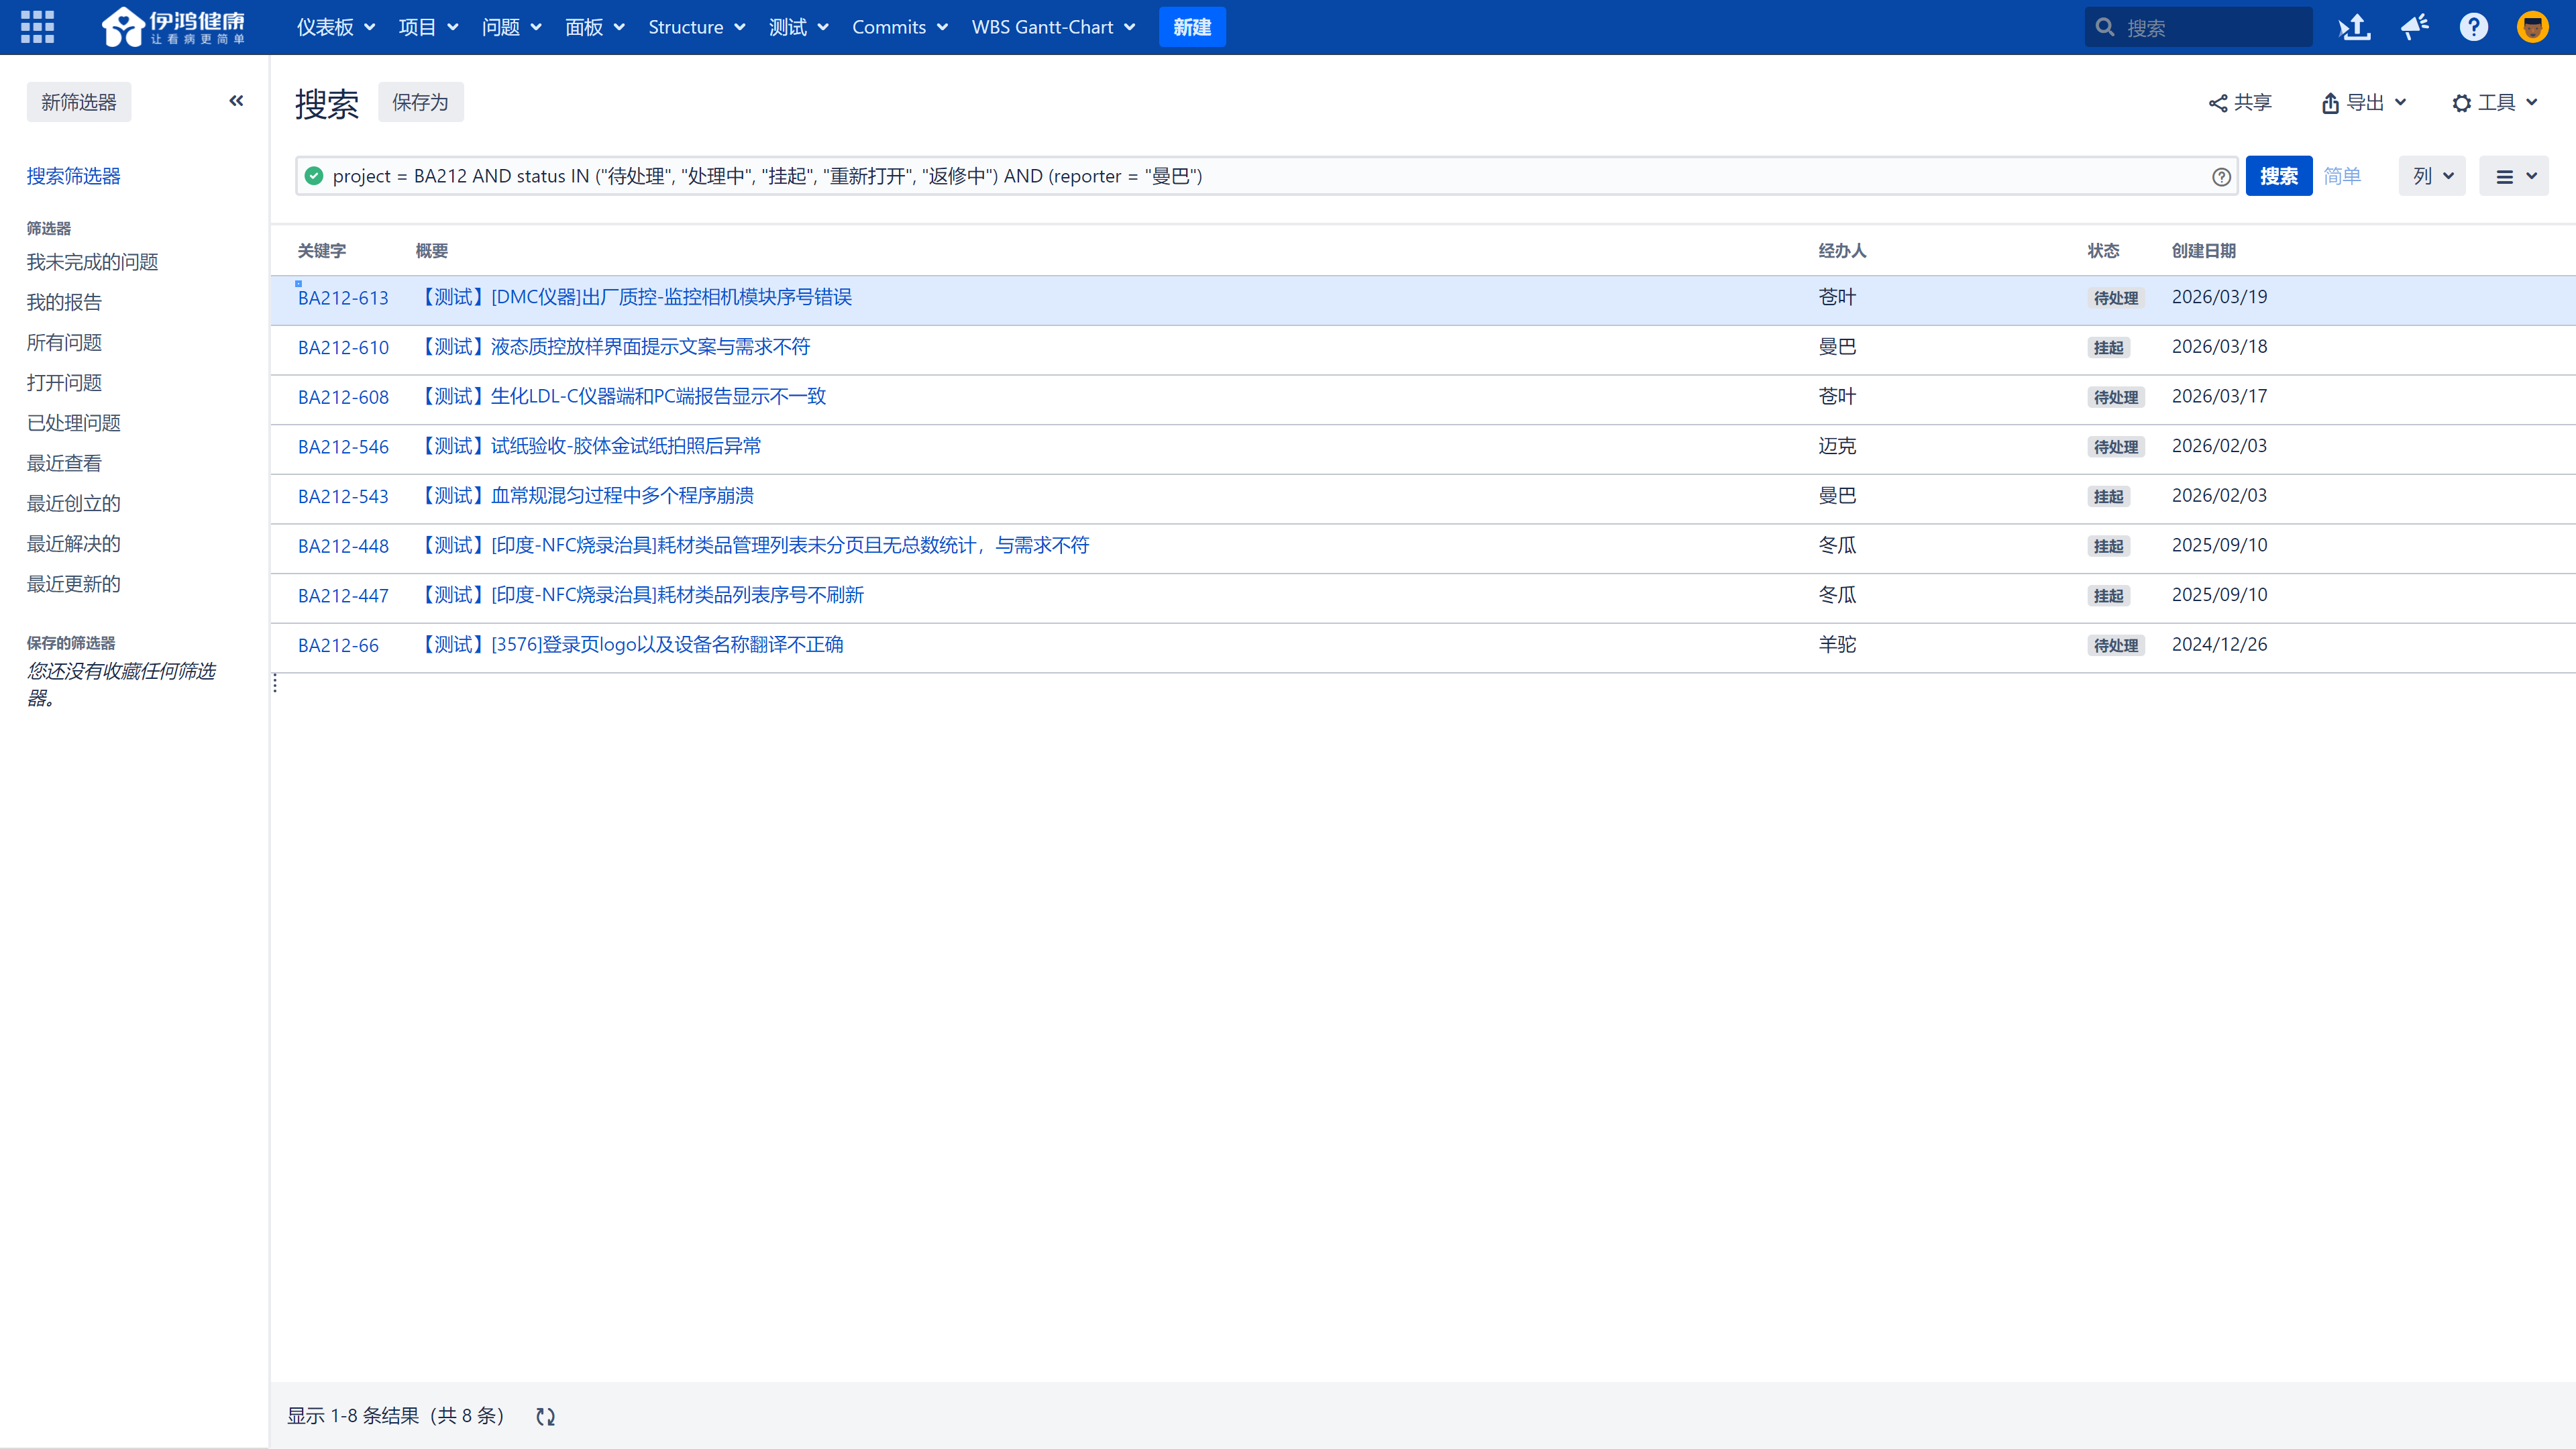The width and height of the screenshot is (2576, 1449).
Task: Open the user profile avatar
Action: 2532,27
